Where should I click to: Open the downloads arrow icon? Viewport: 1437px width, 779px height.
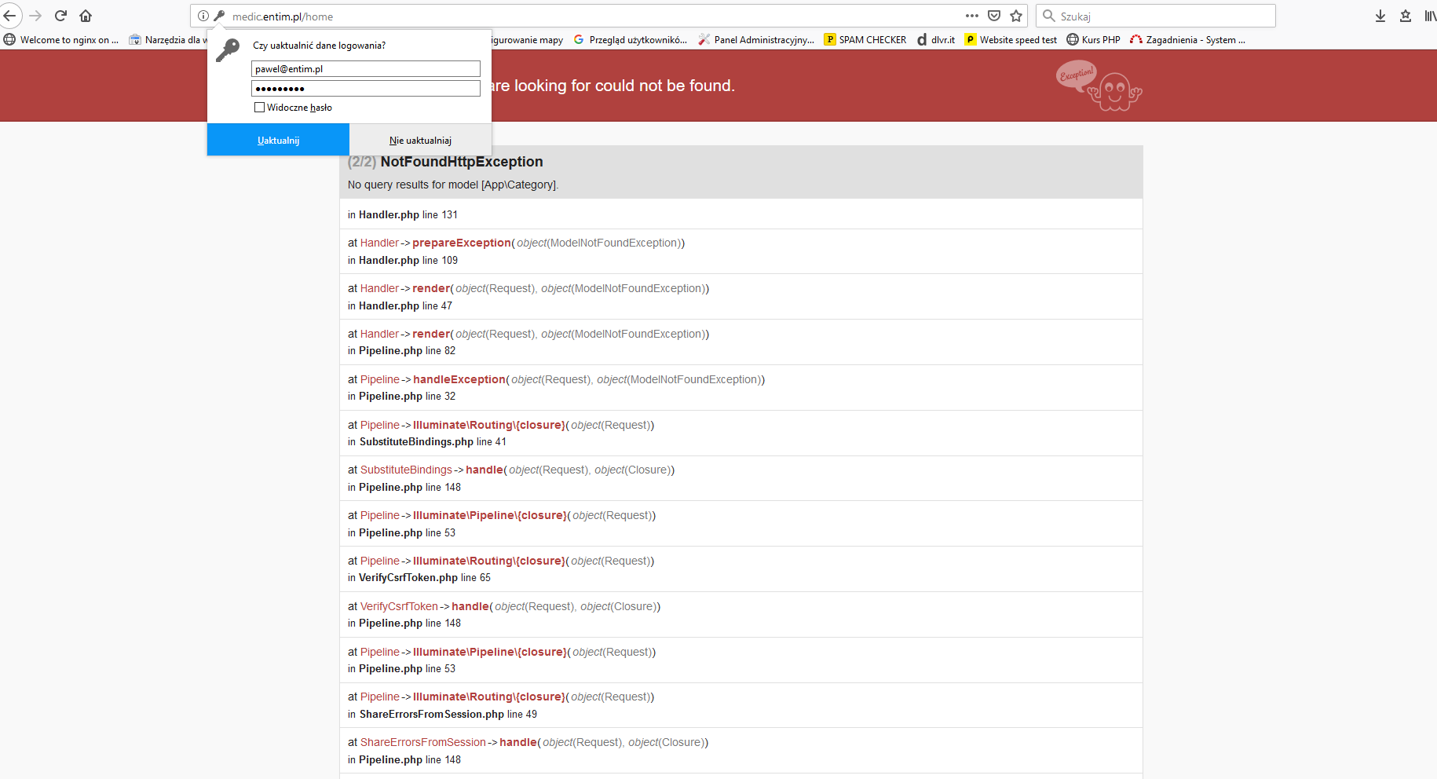click(x=1380, y=16)
